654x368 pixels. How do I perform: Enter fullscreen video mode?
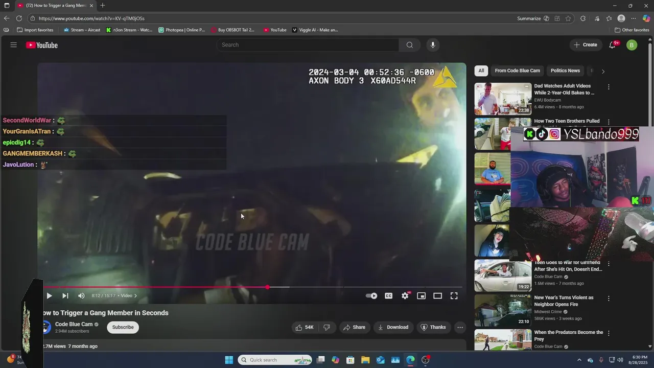pyautogui.click(x=454, y=295)
